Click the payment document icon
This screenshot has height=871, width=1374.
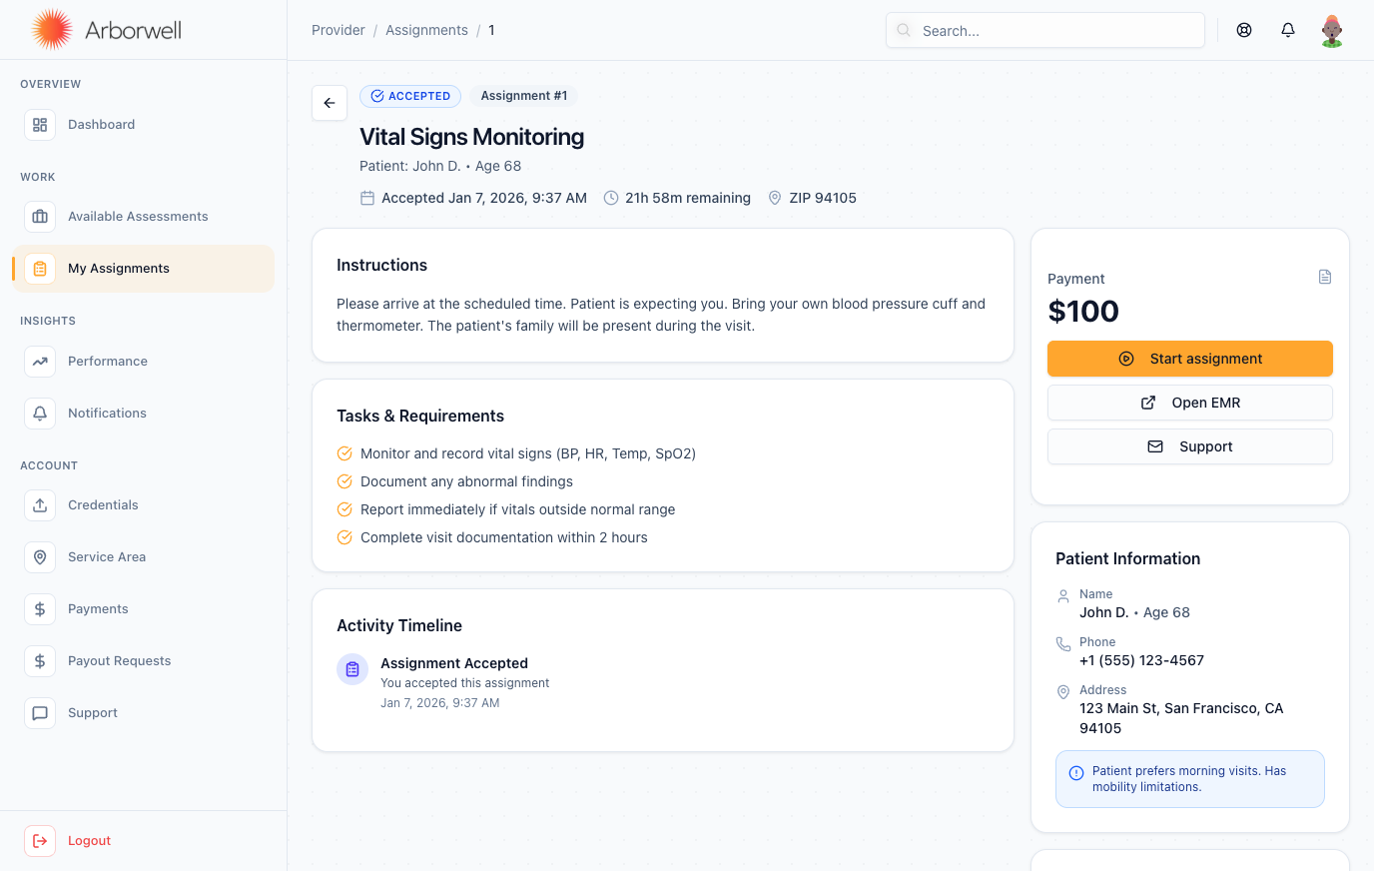pyautogui.click(x=1325, y=277)
